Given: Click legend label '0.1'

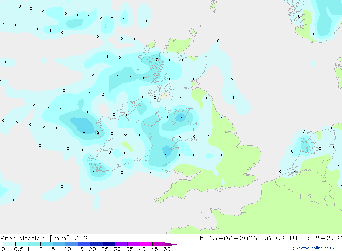Looking at the screenshot, I should [6, 249].
